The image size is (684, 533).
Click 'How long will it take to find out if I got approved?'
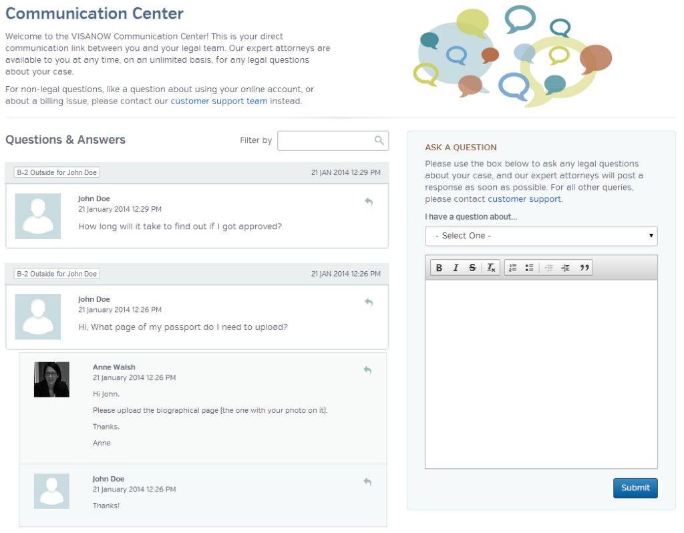(180, 226)
